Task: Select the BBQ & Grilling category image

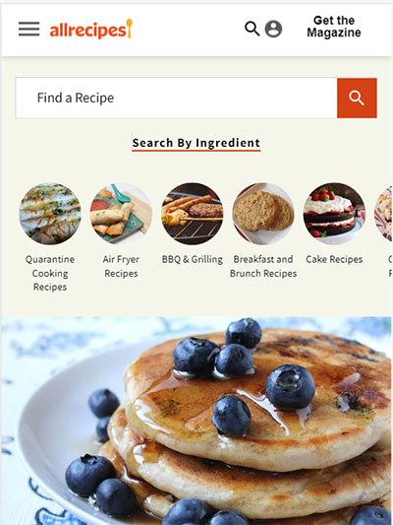Action: click(193, 214)
